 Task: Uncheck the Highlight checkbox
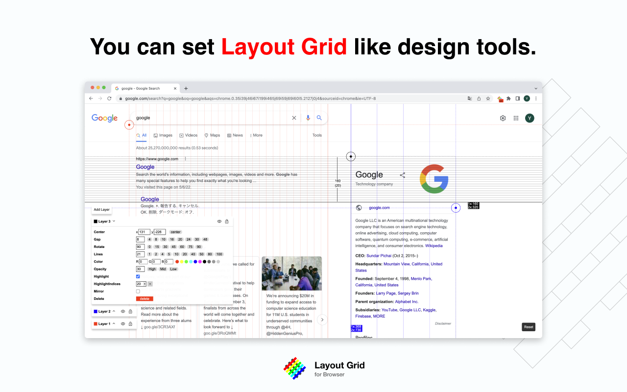[138, 276]
